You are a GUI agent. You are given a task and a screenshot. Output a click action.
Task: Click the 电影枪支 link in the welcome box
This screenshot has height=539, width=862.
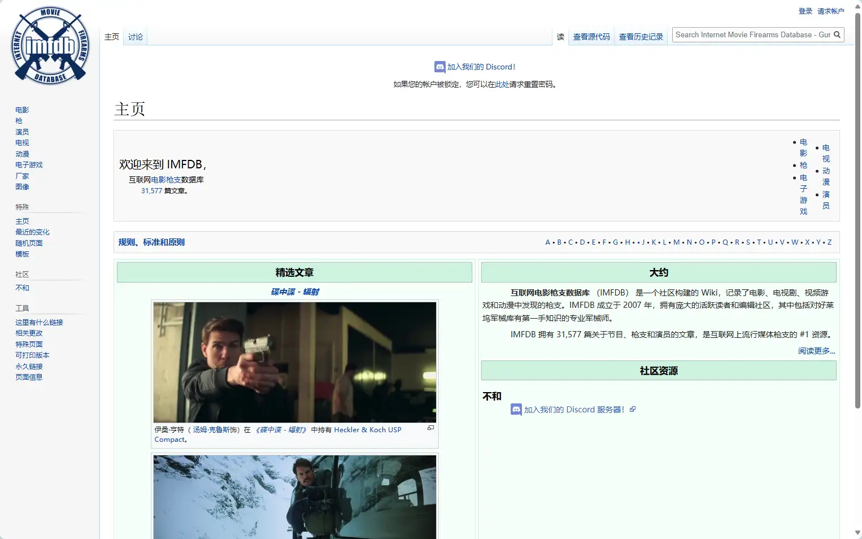166,180
